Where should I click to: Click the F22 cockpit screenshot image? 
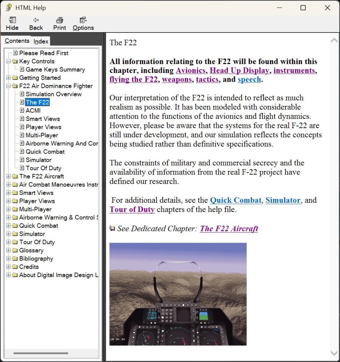pos(178,294)
